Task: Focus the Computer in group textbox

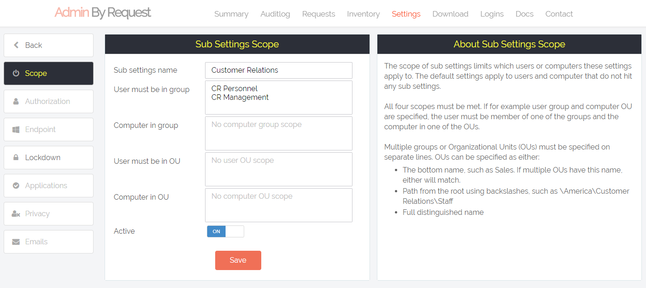Action: 278,133
